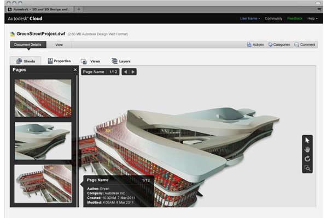Click the Pages panel title
The image size is (327, 218).
coord(19,70)
